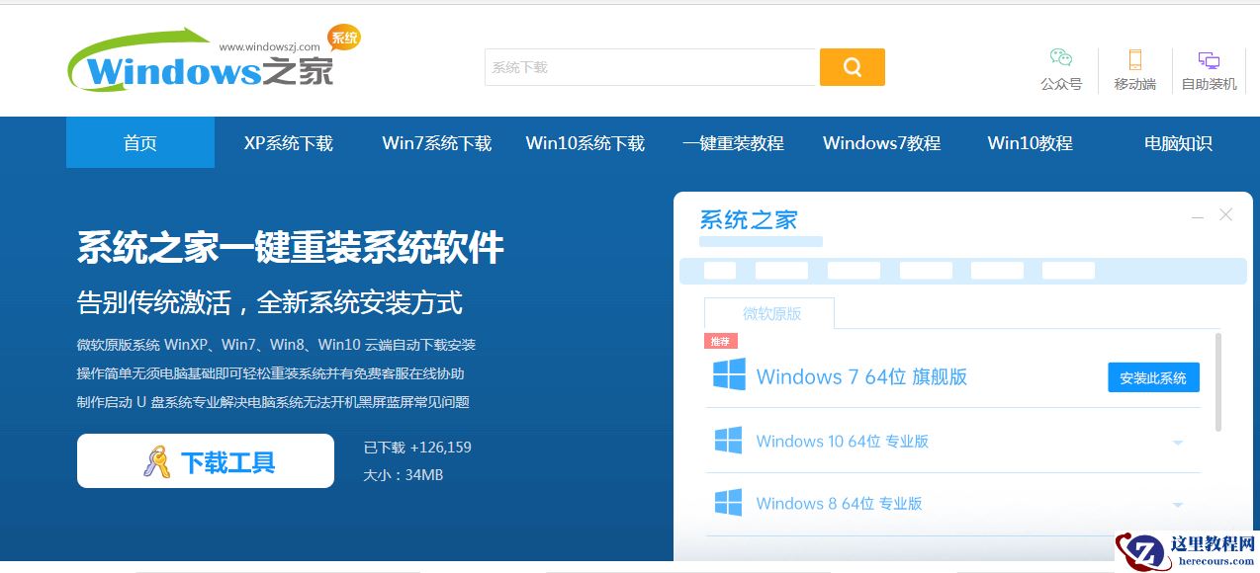
Task: Click the progress bar under 系统之家 title
Action: (762, 241)
